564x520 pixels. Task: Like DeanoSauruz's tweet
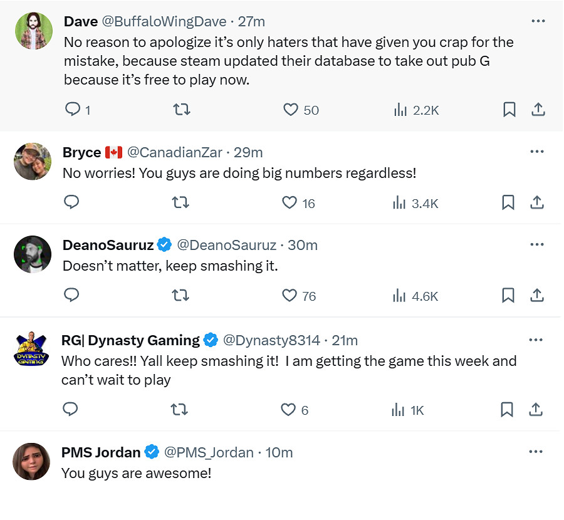(x=290, y=296)
